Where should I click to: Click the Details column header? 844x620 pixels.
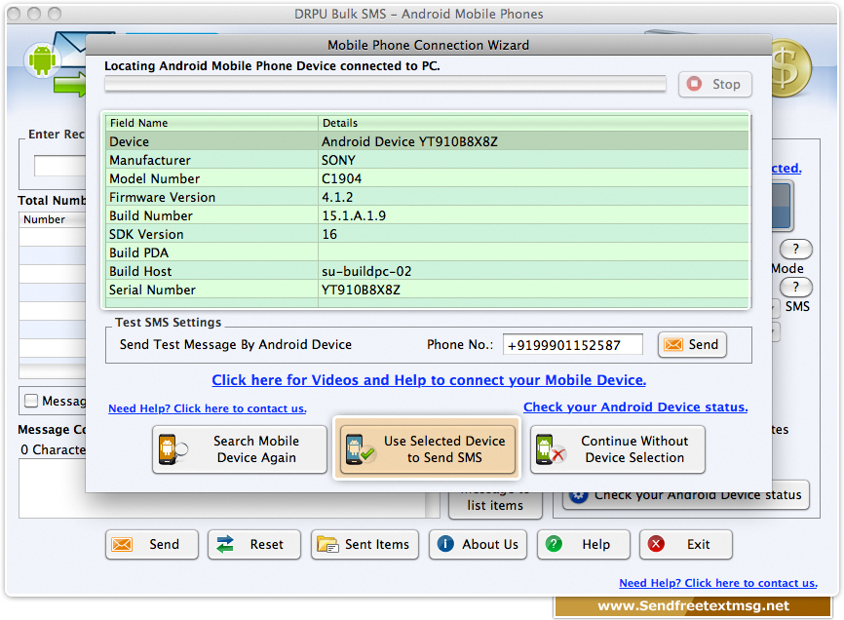pos(533,123)
